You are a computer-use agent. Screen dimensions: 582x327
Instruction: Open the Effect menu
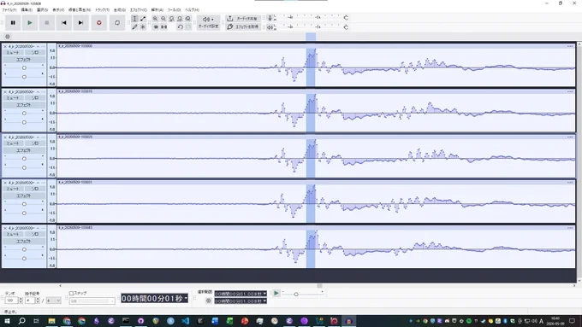point(138,10)
